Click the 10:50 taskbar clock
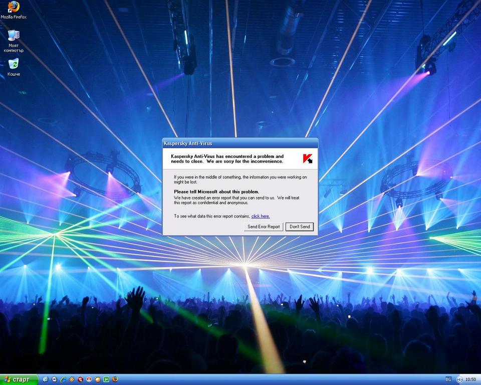This screenshot has width=481, height=385. tap(470, 380)
